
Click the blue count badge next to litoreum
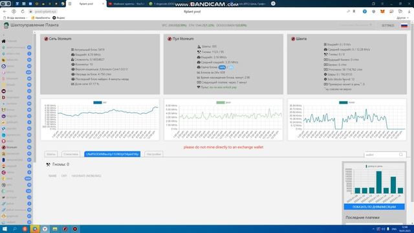29,147
